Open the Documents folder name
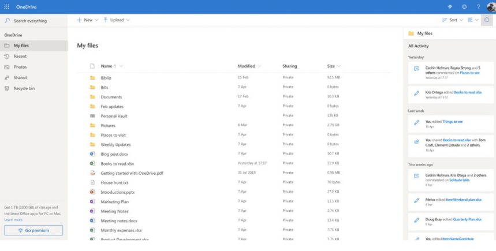 pos(111,97)
